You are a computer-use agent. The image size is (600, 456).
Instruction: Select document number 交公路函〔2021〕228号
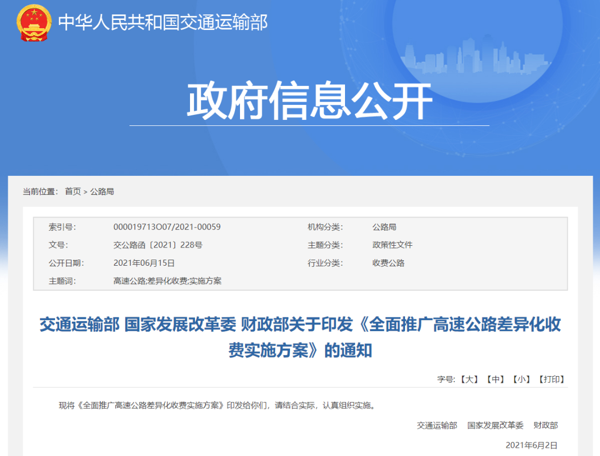tap(158, 245)
